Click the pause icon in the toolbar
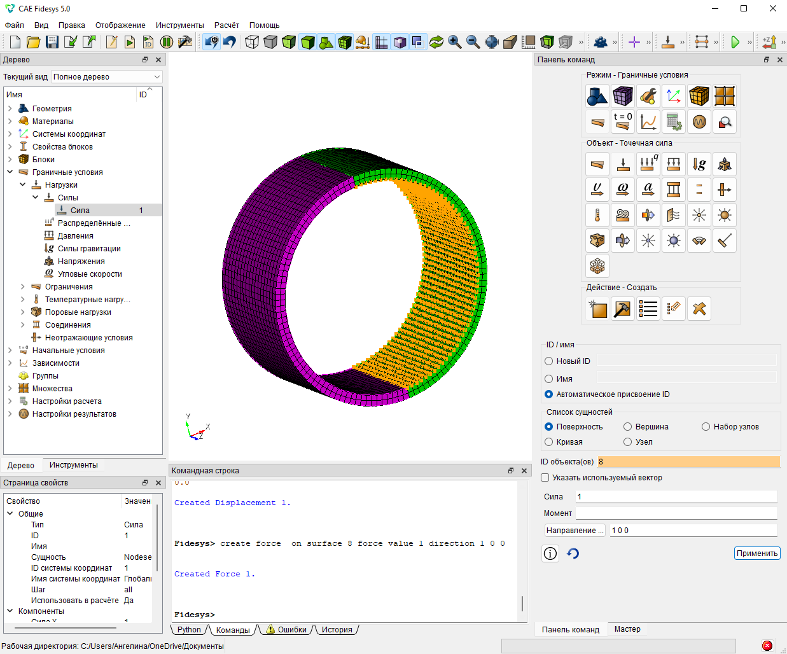The width and height of the screenshot is (787, 654). (x=167, y=42)
